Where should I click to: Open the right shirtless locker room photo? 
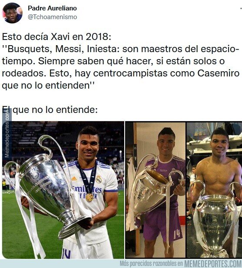point(214,190)
